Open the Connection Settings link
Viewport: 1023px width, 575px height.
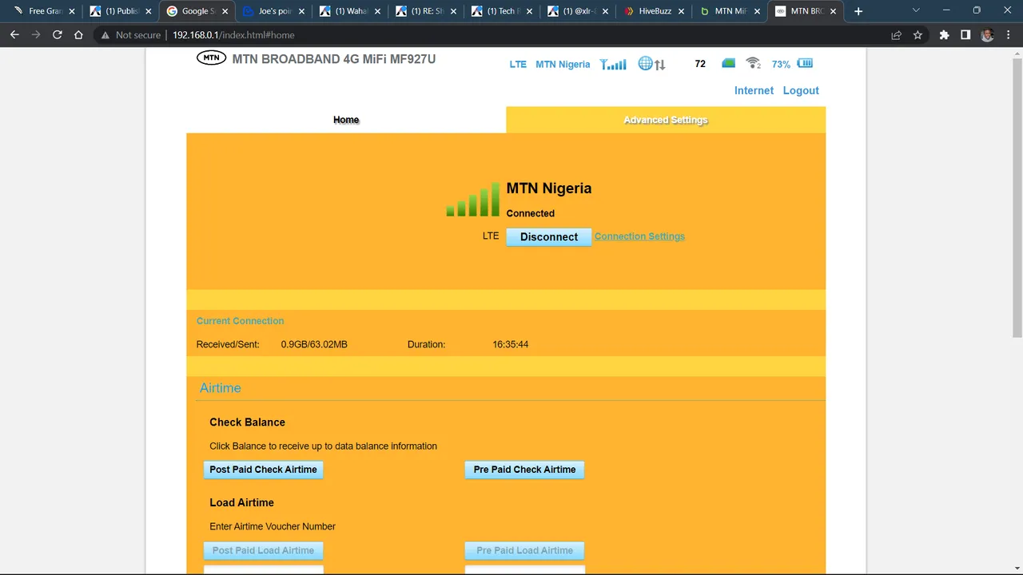click(x=639, y=236)
